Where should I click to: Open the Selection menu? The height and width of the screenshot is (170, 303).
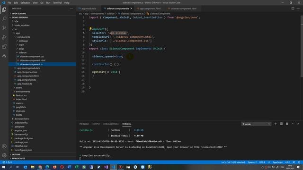(25, 3)
